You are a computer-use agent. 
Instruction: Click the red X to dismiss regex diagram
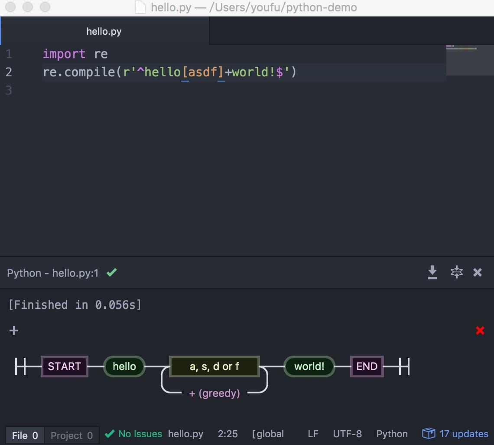tap(480, 330)
